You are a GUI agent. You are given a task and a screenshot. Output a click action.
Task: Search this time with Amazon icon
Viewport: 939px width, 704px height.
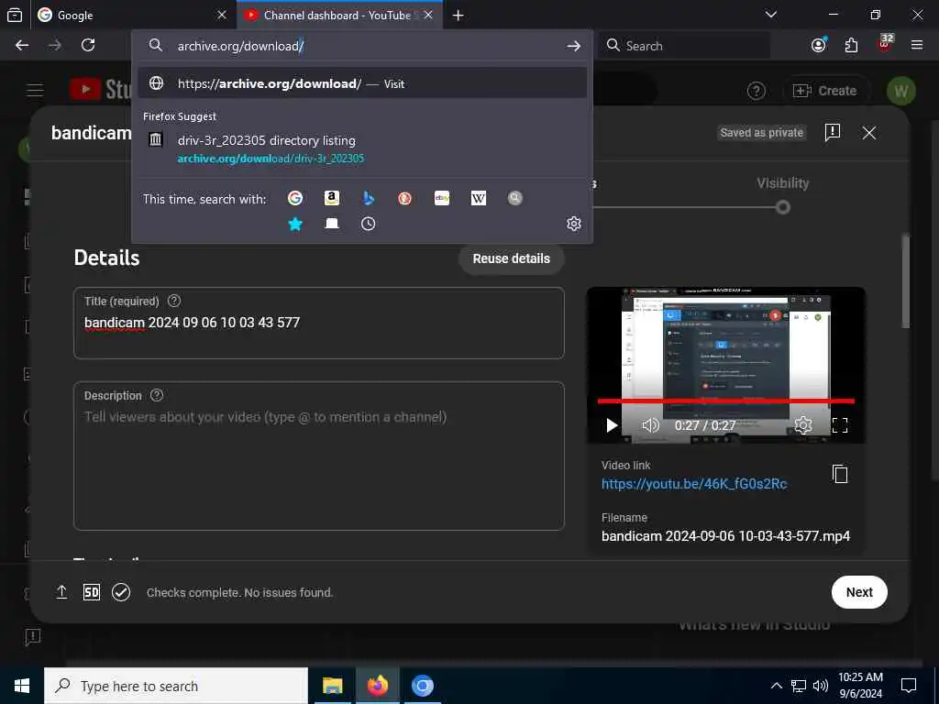pos(332,198)
